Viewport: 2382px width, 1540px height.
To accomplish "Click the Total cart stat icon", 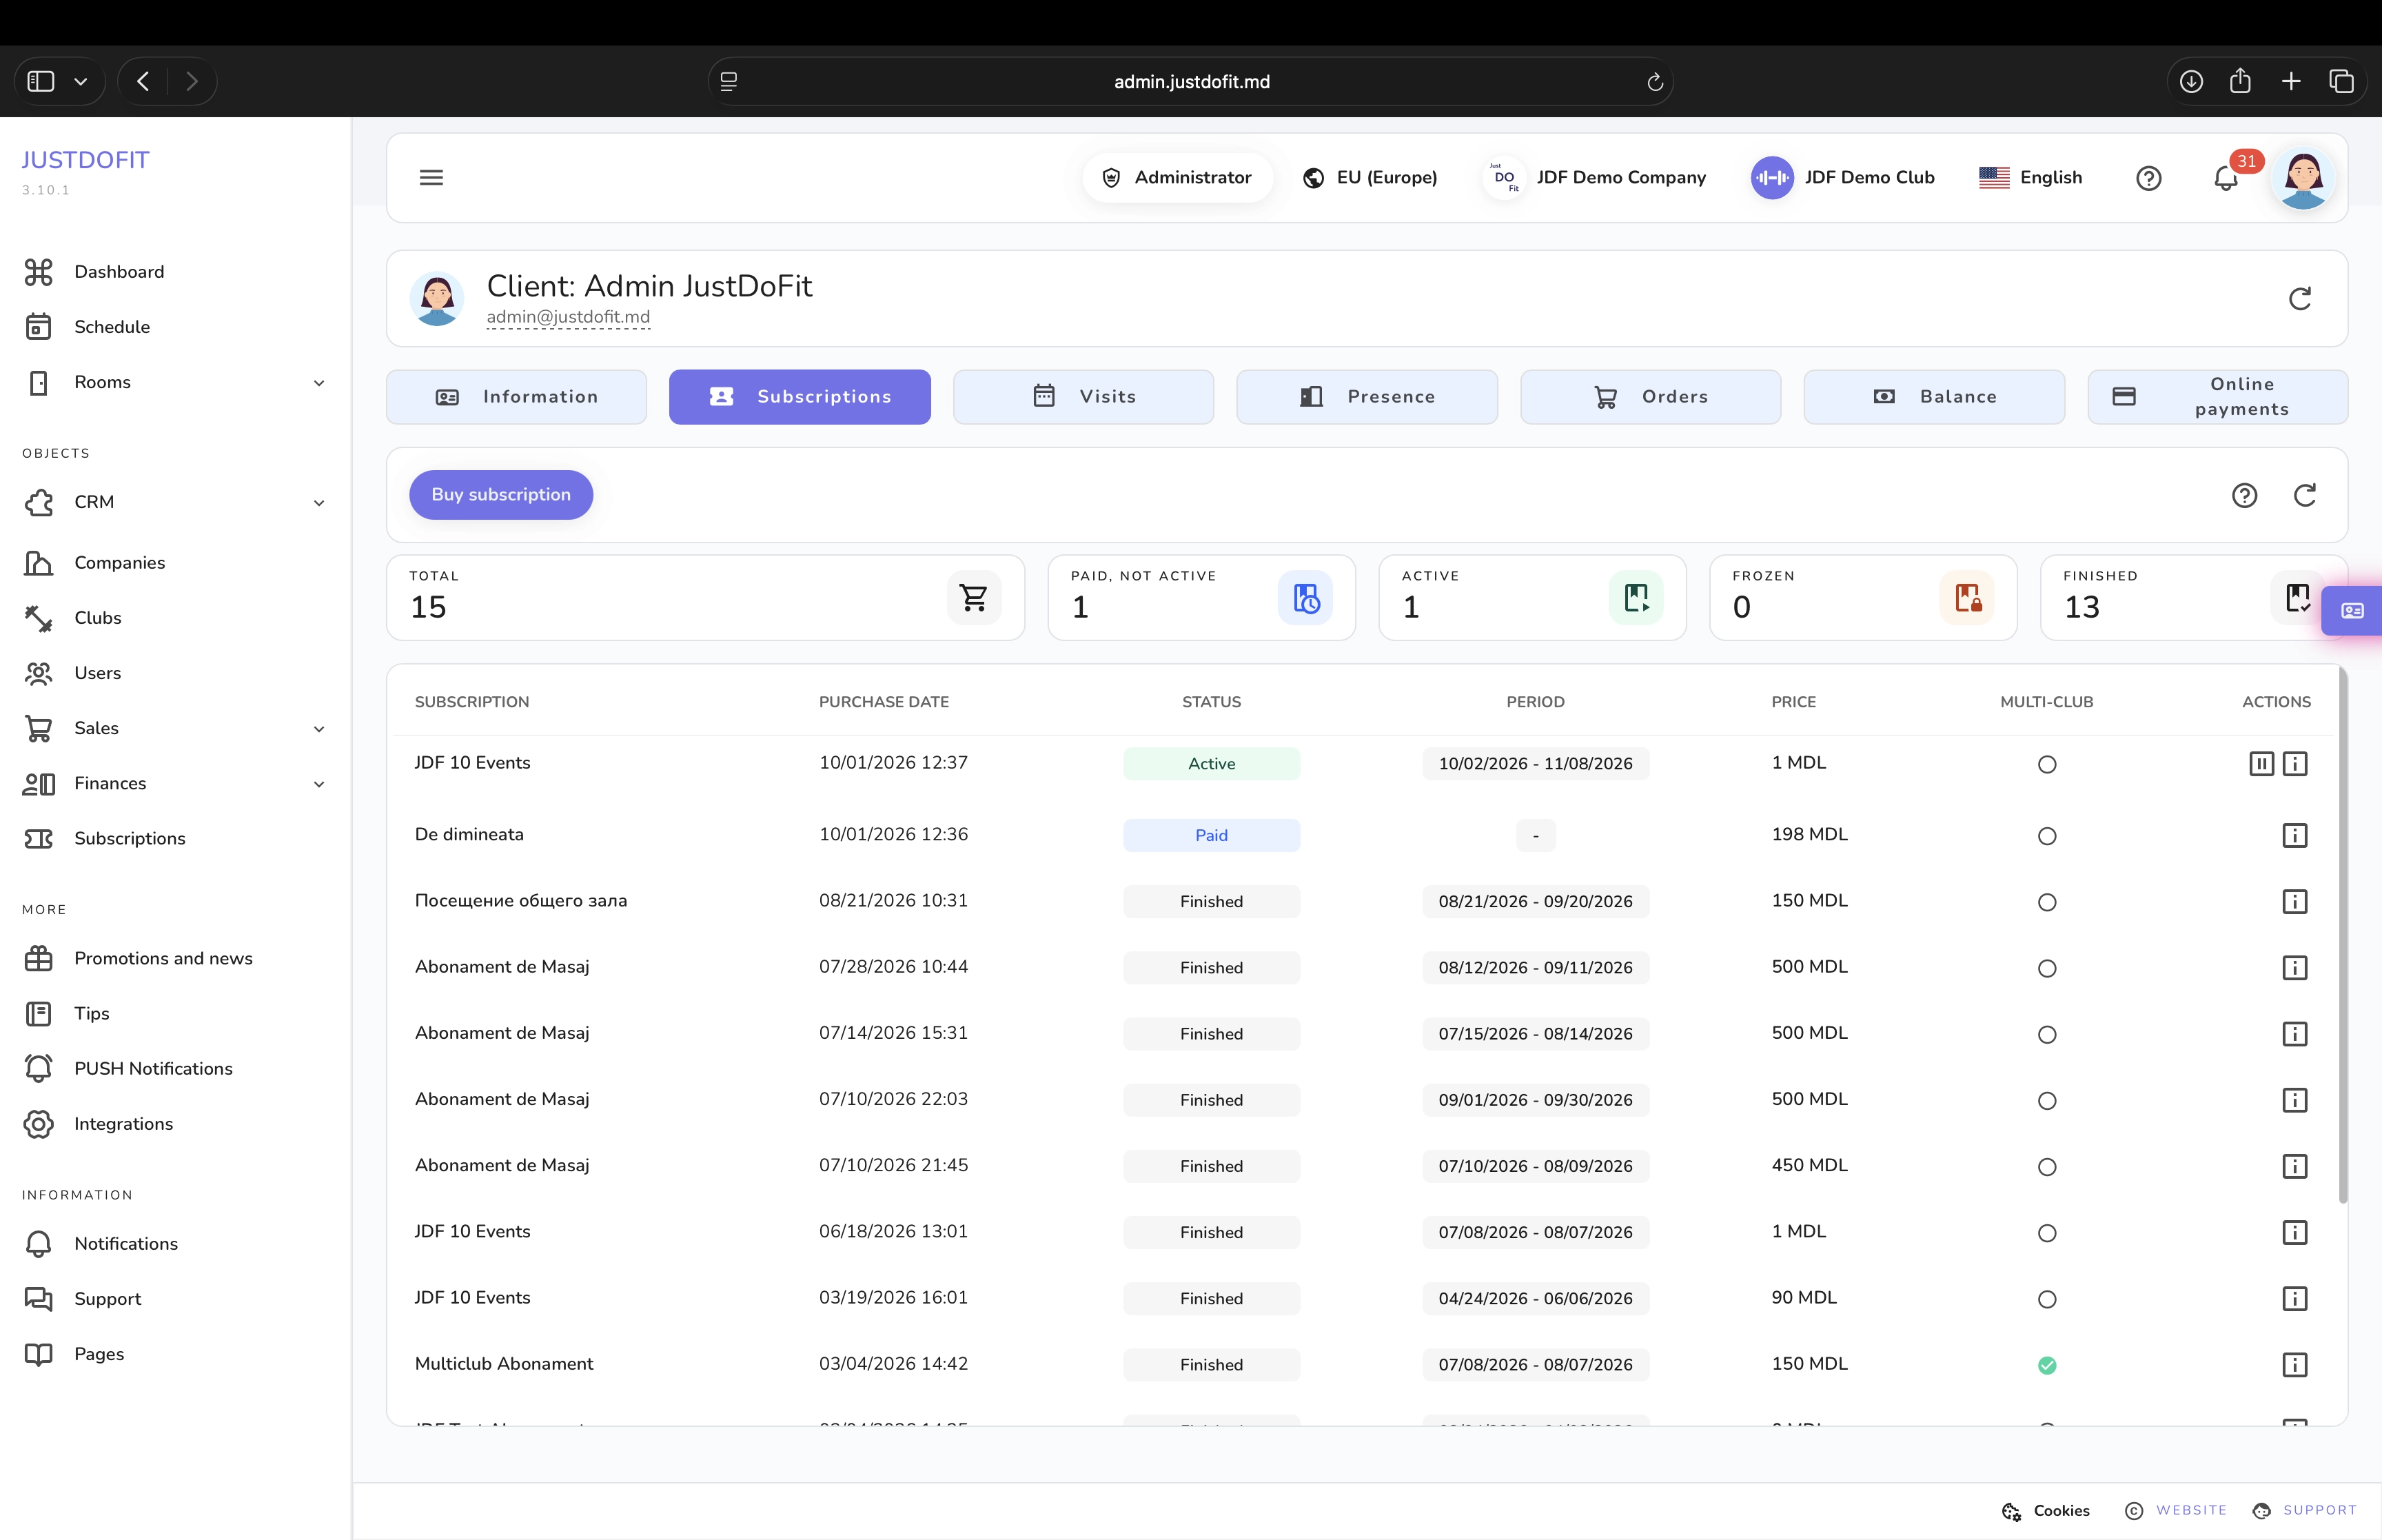I will 974,598.
